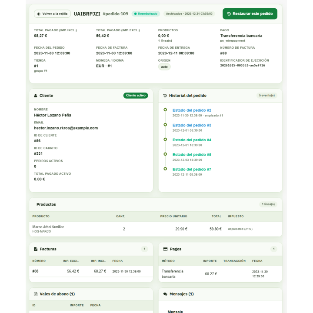Click the user icon beside Cliente
The image size is (313, 313).
point(36,96)
